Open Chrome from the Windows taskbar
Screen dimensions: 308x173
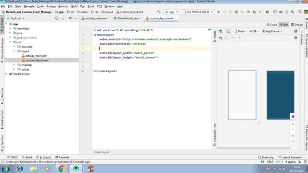(62, 169)
